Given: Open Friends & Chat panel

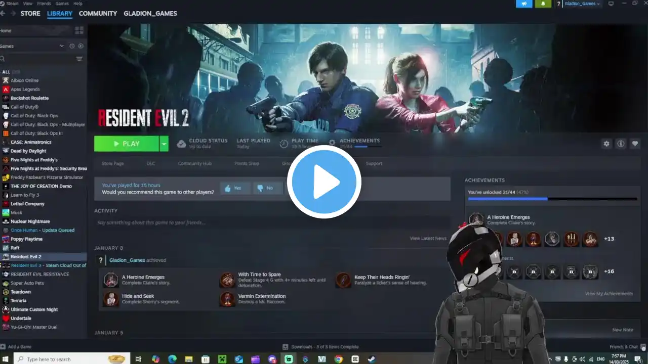Looking at the screenshot, I should pyautogui.click(x=627, y=347).
